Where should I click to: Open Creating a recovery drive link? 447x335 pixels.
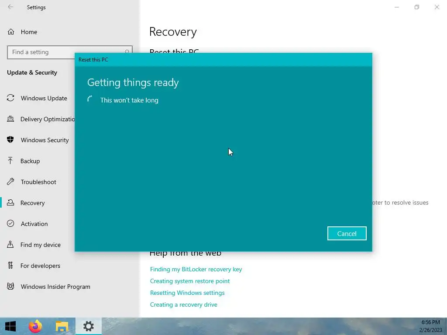coord(184,304)
